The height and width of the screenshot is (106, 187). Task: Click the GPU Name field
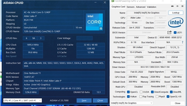click(x=146, y=13)
